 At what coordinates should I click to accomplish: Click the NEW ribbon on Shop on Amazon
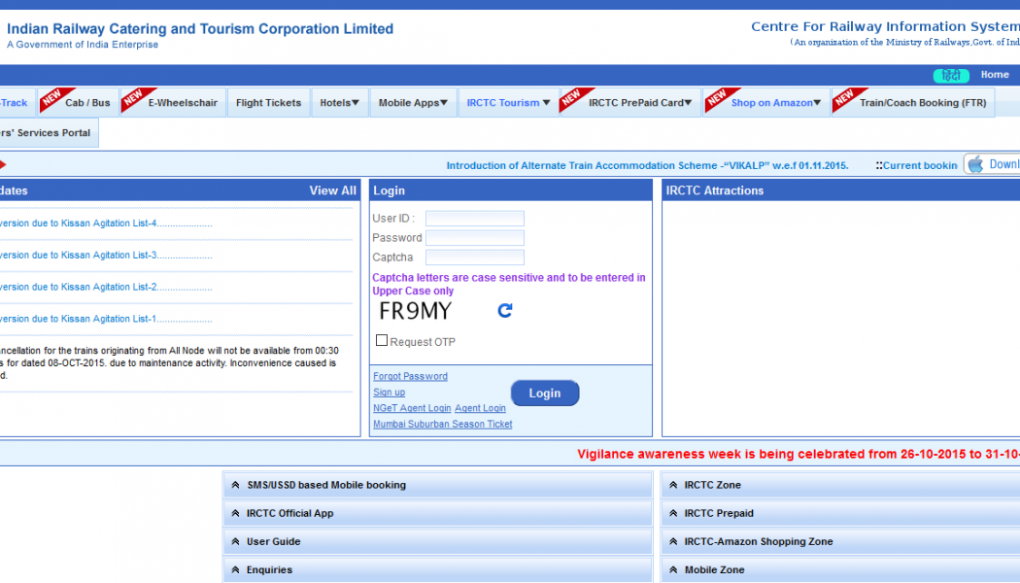coord(717,98)
